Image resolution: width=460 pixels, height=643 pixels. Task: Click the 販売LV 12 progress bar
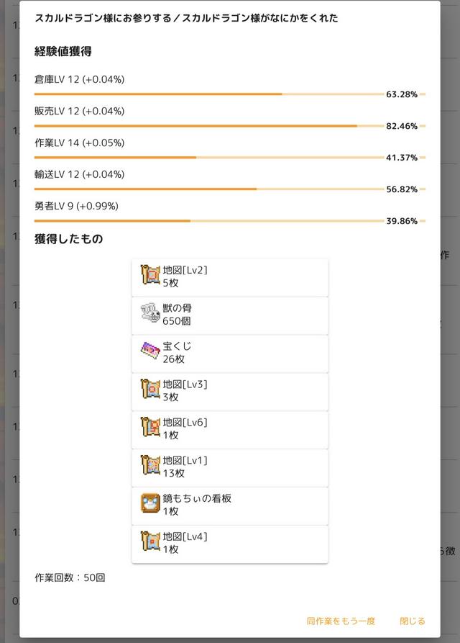click(208, 126)
